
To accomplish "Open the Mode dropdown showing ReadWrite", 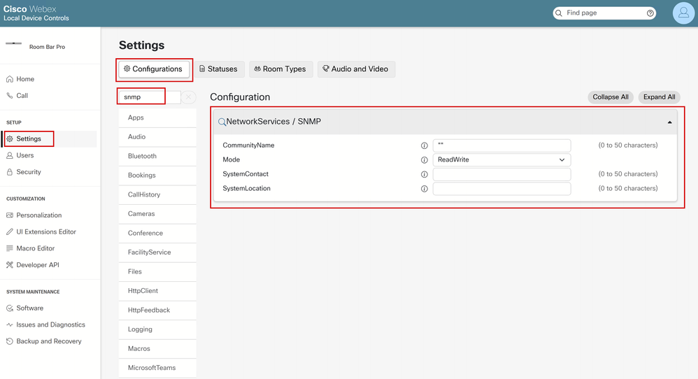I will [x=501, y=159].
